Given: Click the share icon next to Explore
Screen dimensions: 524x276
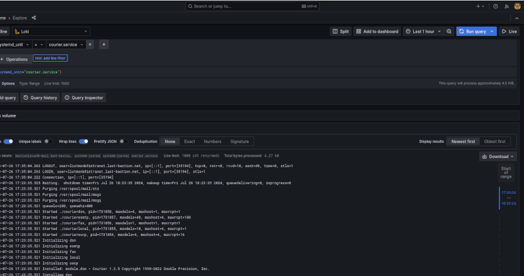Looking at the screenshot, I should coord(34,18).
